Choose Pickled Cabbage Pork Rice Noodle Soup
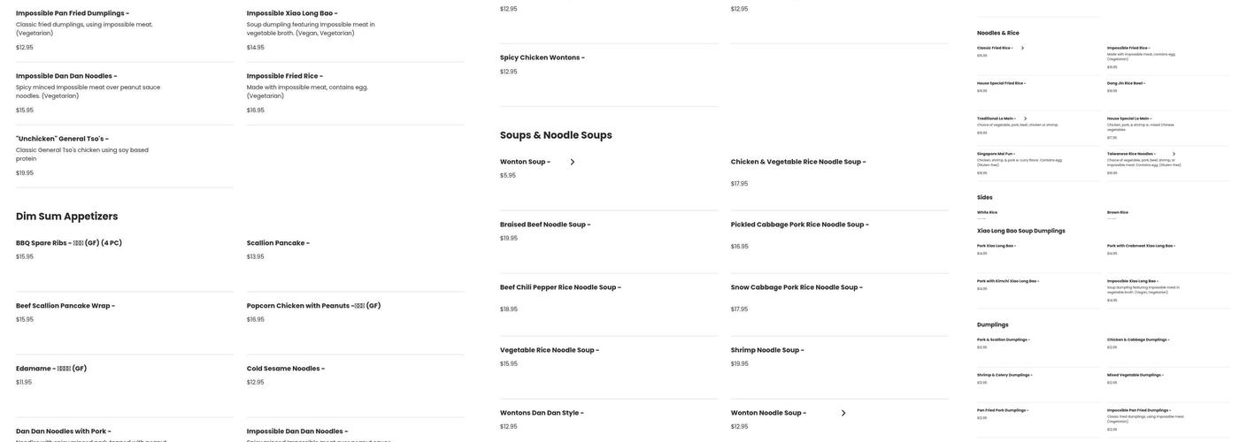1239x442 pixels. (799, 225)
